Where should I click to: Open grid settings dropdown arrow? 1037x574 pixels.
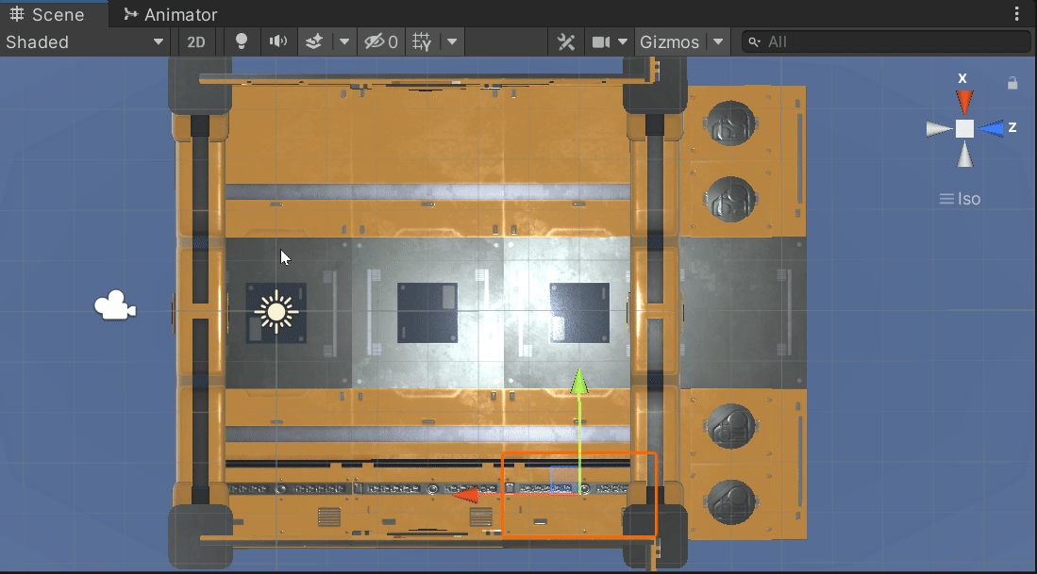click(452, 42)
